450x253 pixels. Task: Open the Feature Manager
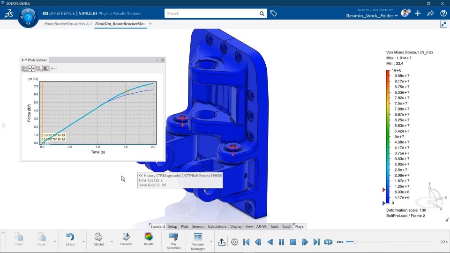pos(198,242)
